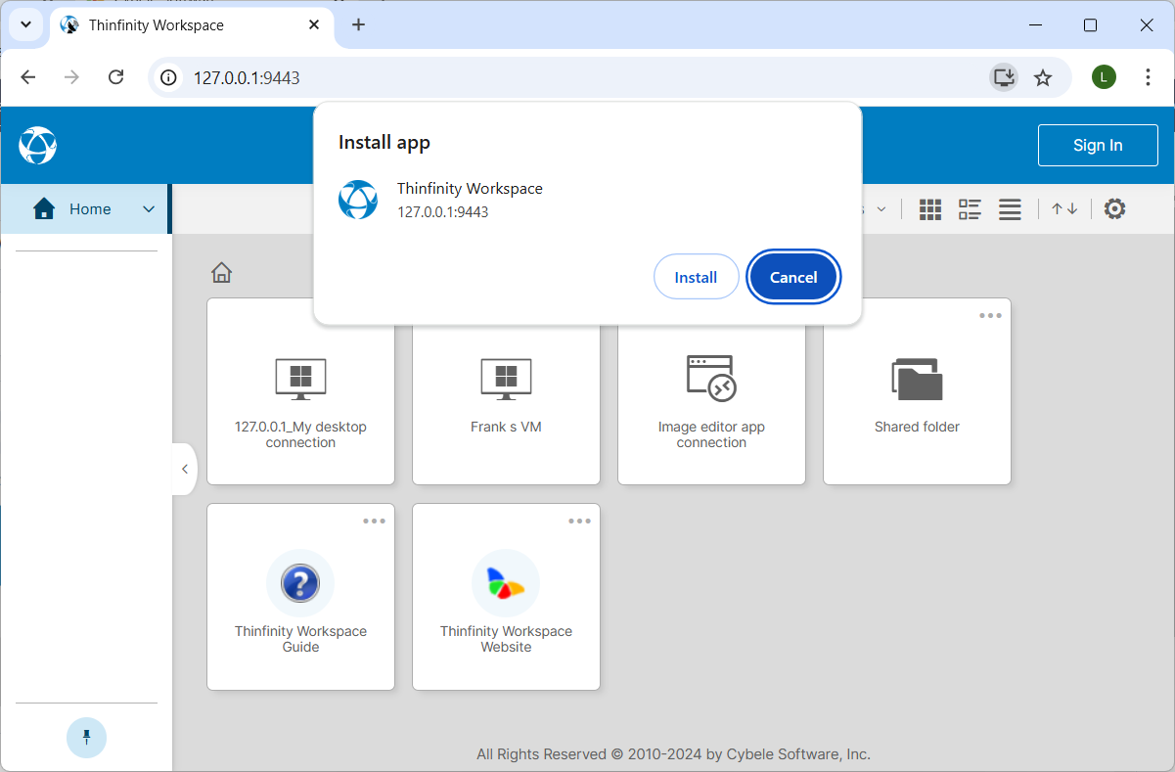
Task: Pin the sidebar with the pin icon
Action: [x=86, y=737]
